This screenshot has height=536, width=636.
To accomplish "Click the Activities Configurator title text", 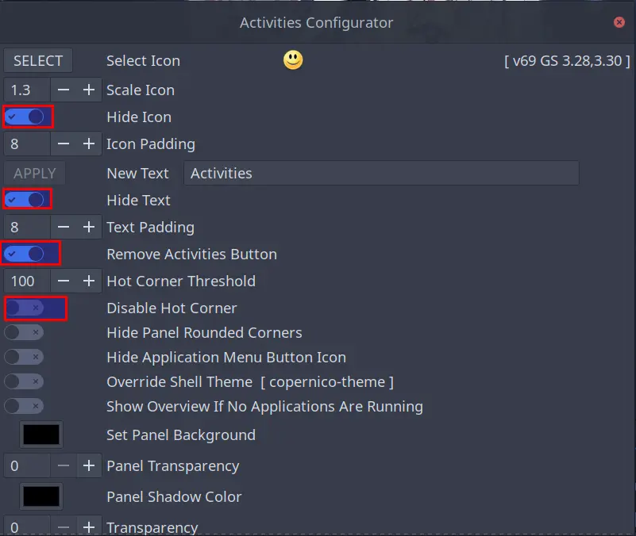I will (316, 23).
